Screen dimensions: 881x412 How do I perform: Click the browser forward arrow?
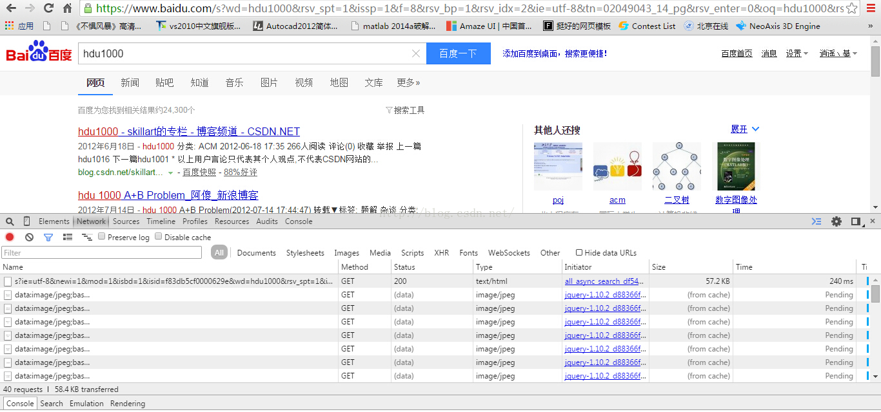pyautogui.click(x=30, y=8)
